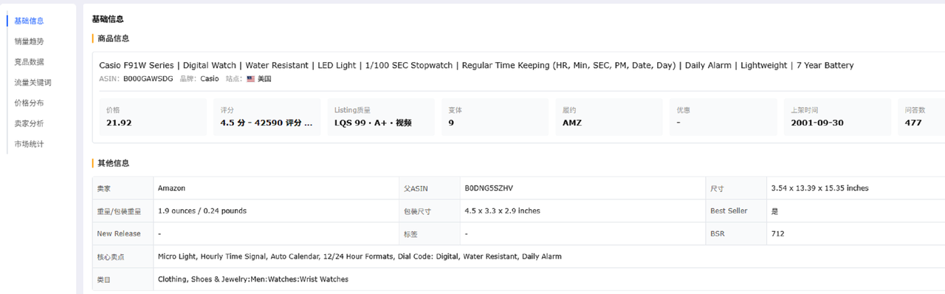Open 流量关键词 sidebar item

point(32,83)
